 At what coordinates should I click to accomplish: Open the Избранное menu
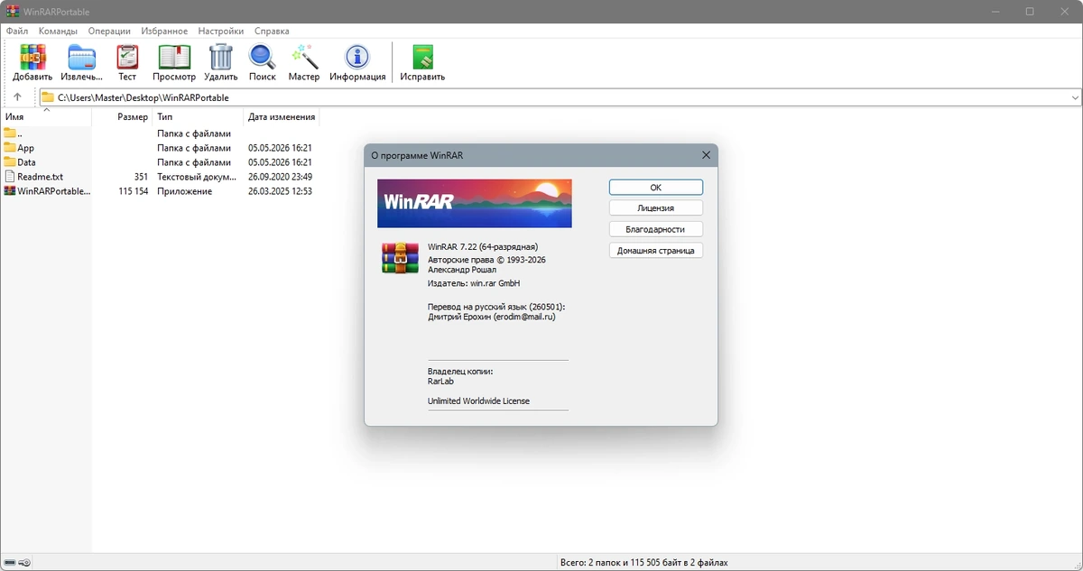164,31
